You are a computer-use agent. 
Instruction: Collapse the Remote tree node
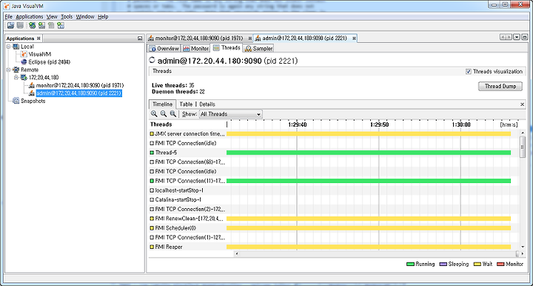(8, 70)
